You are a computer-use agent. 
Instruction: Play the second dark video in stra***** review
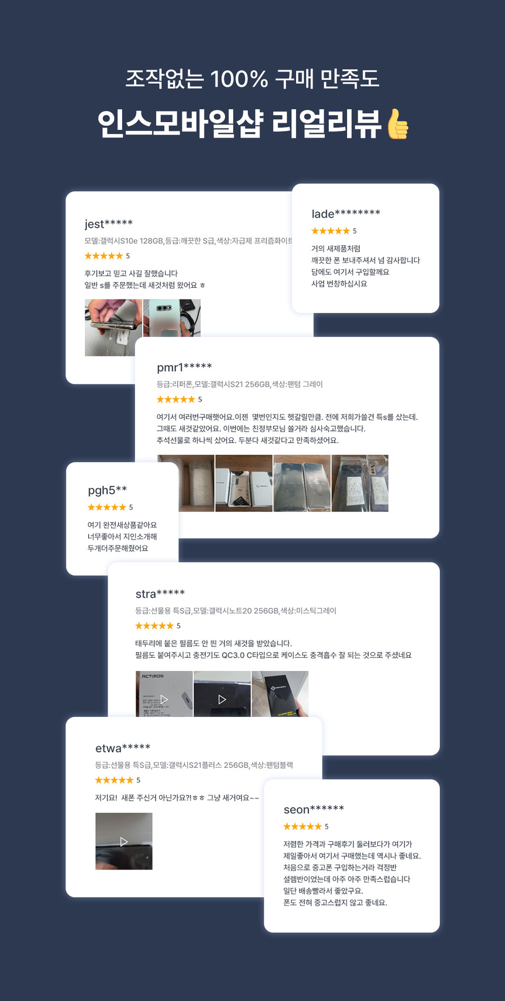pyautogui.click(x=222, y=695)
